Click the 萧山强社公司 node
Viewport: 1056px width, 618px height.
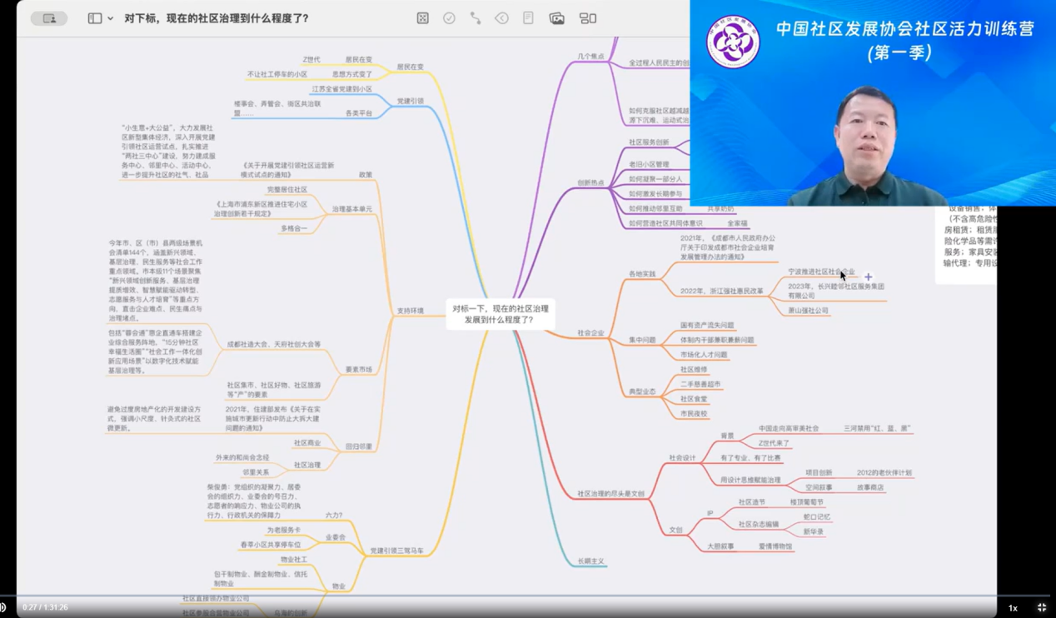(x=808, y=311)
